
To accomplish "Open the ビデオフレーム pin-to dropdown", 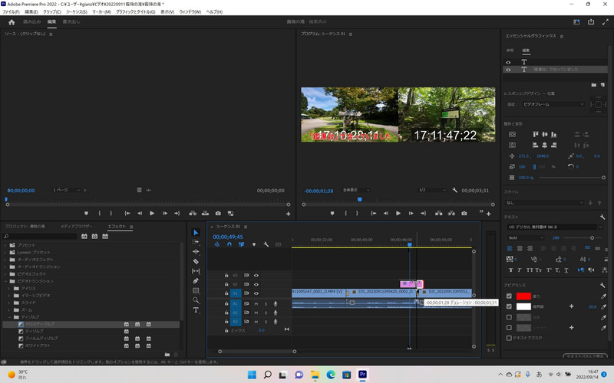I will [x=553, y=104].
